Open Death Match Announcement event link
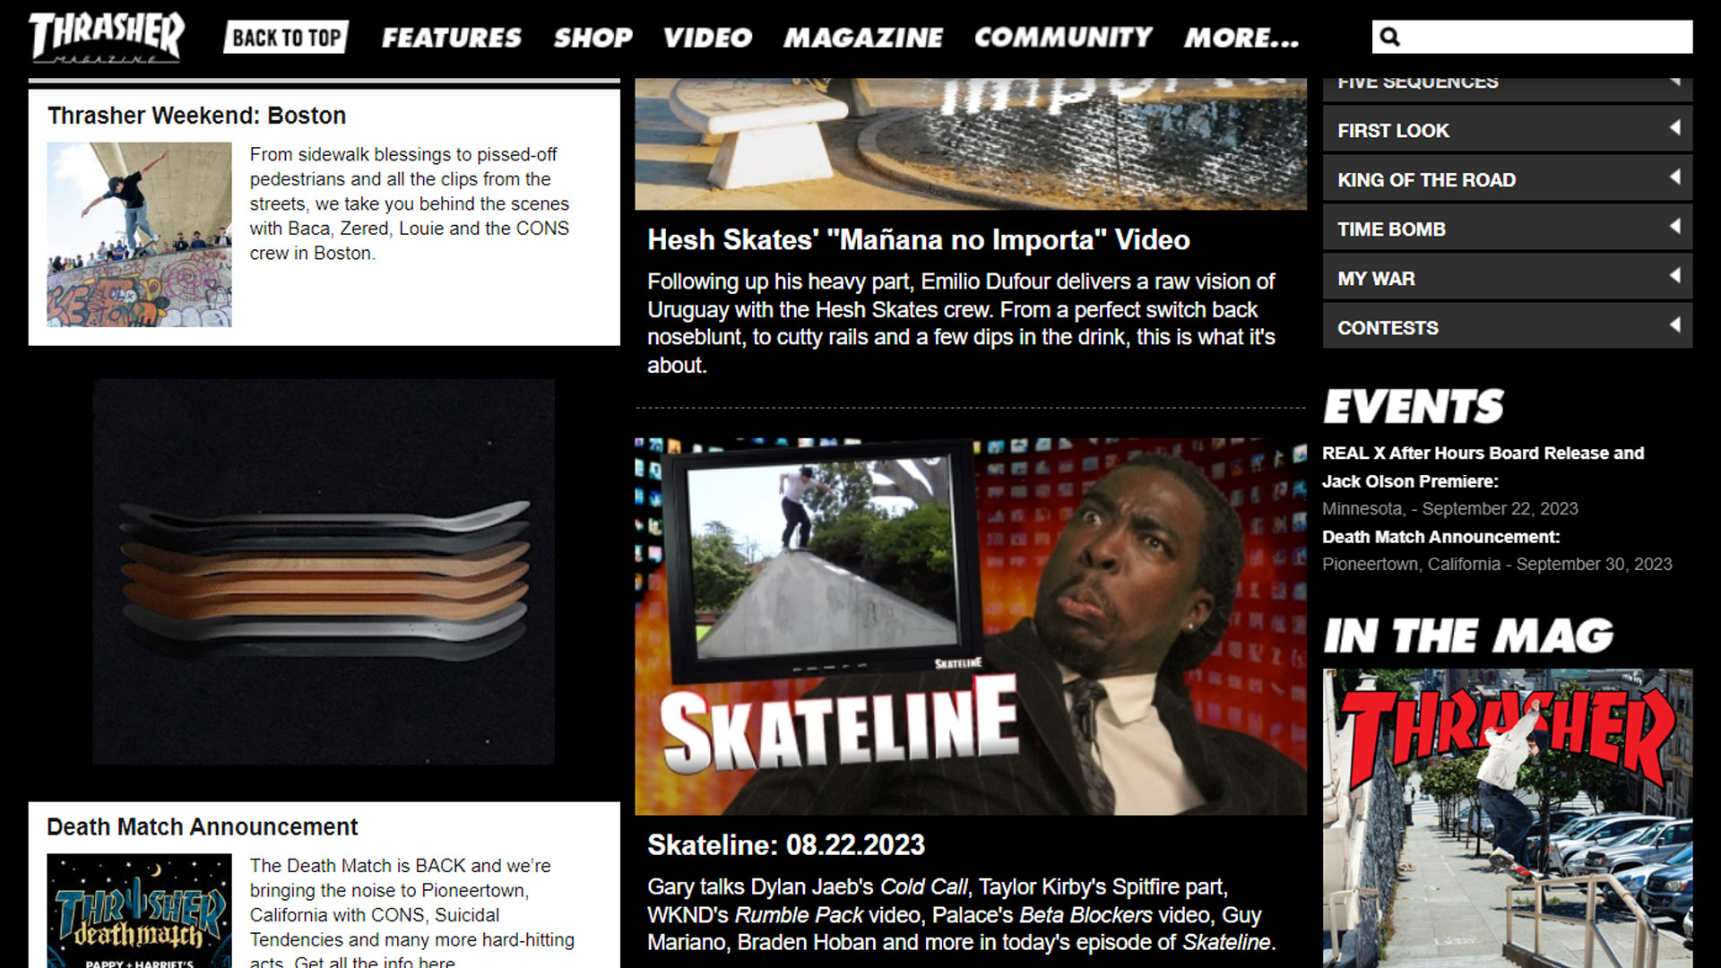 [1440, 537]
